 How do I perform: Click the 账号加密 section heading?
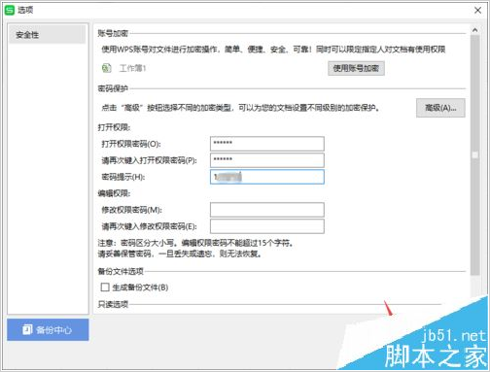tap(113, 33)
